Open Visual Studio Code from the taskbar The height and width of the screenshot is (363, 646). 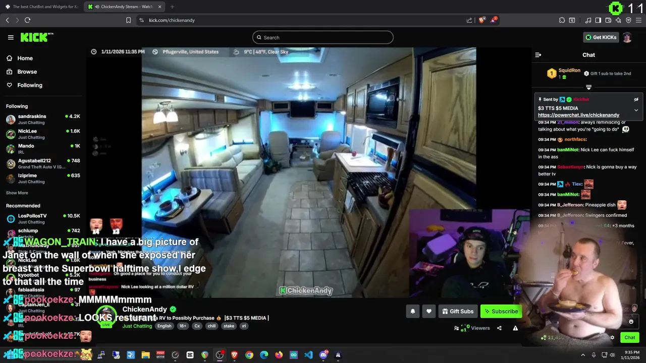(308, 355)
